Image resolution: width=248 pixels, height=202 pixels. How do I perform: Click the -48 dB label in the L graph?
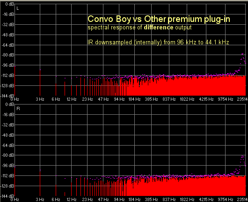click(8, 35)
